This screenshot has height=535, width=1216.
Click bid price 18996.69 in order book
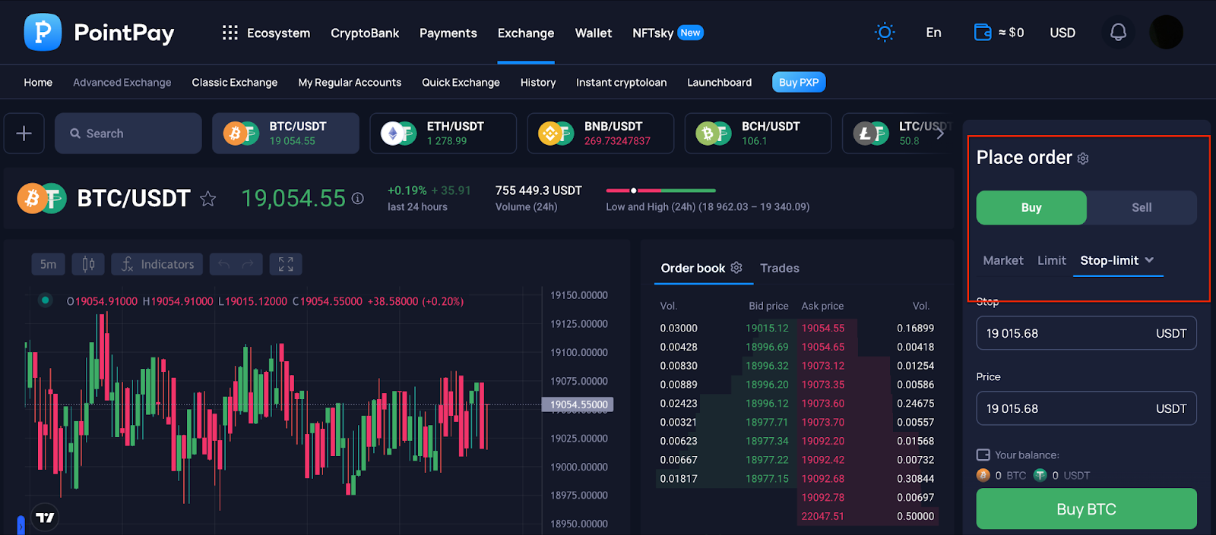click(x=767, y=347)
